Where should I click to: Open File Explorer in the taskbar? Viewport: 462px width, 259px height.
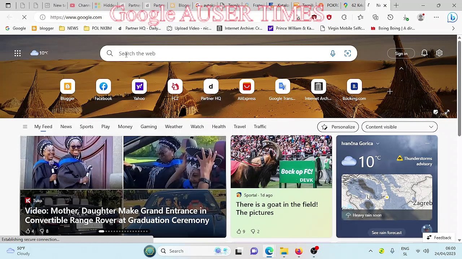tap(284, 251)
